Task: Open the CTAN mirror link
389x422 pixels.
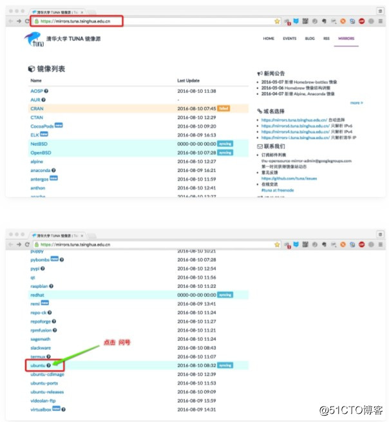Action: (x=37, y=117)
